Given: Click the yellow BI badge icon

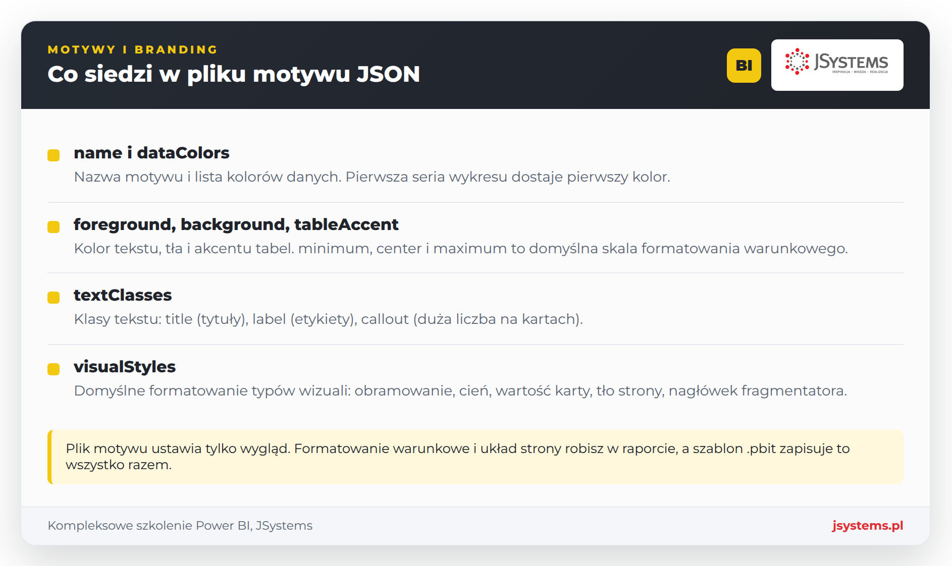Looking at the screenshot, I should pyautogui.click(x=744, y=66).
